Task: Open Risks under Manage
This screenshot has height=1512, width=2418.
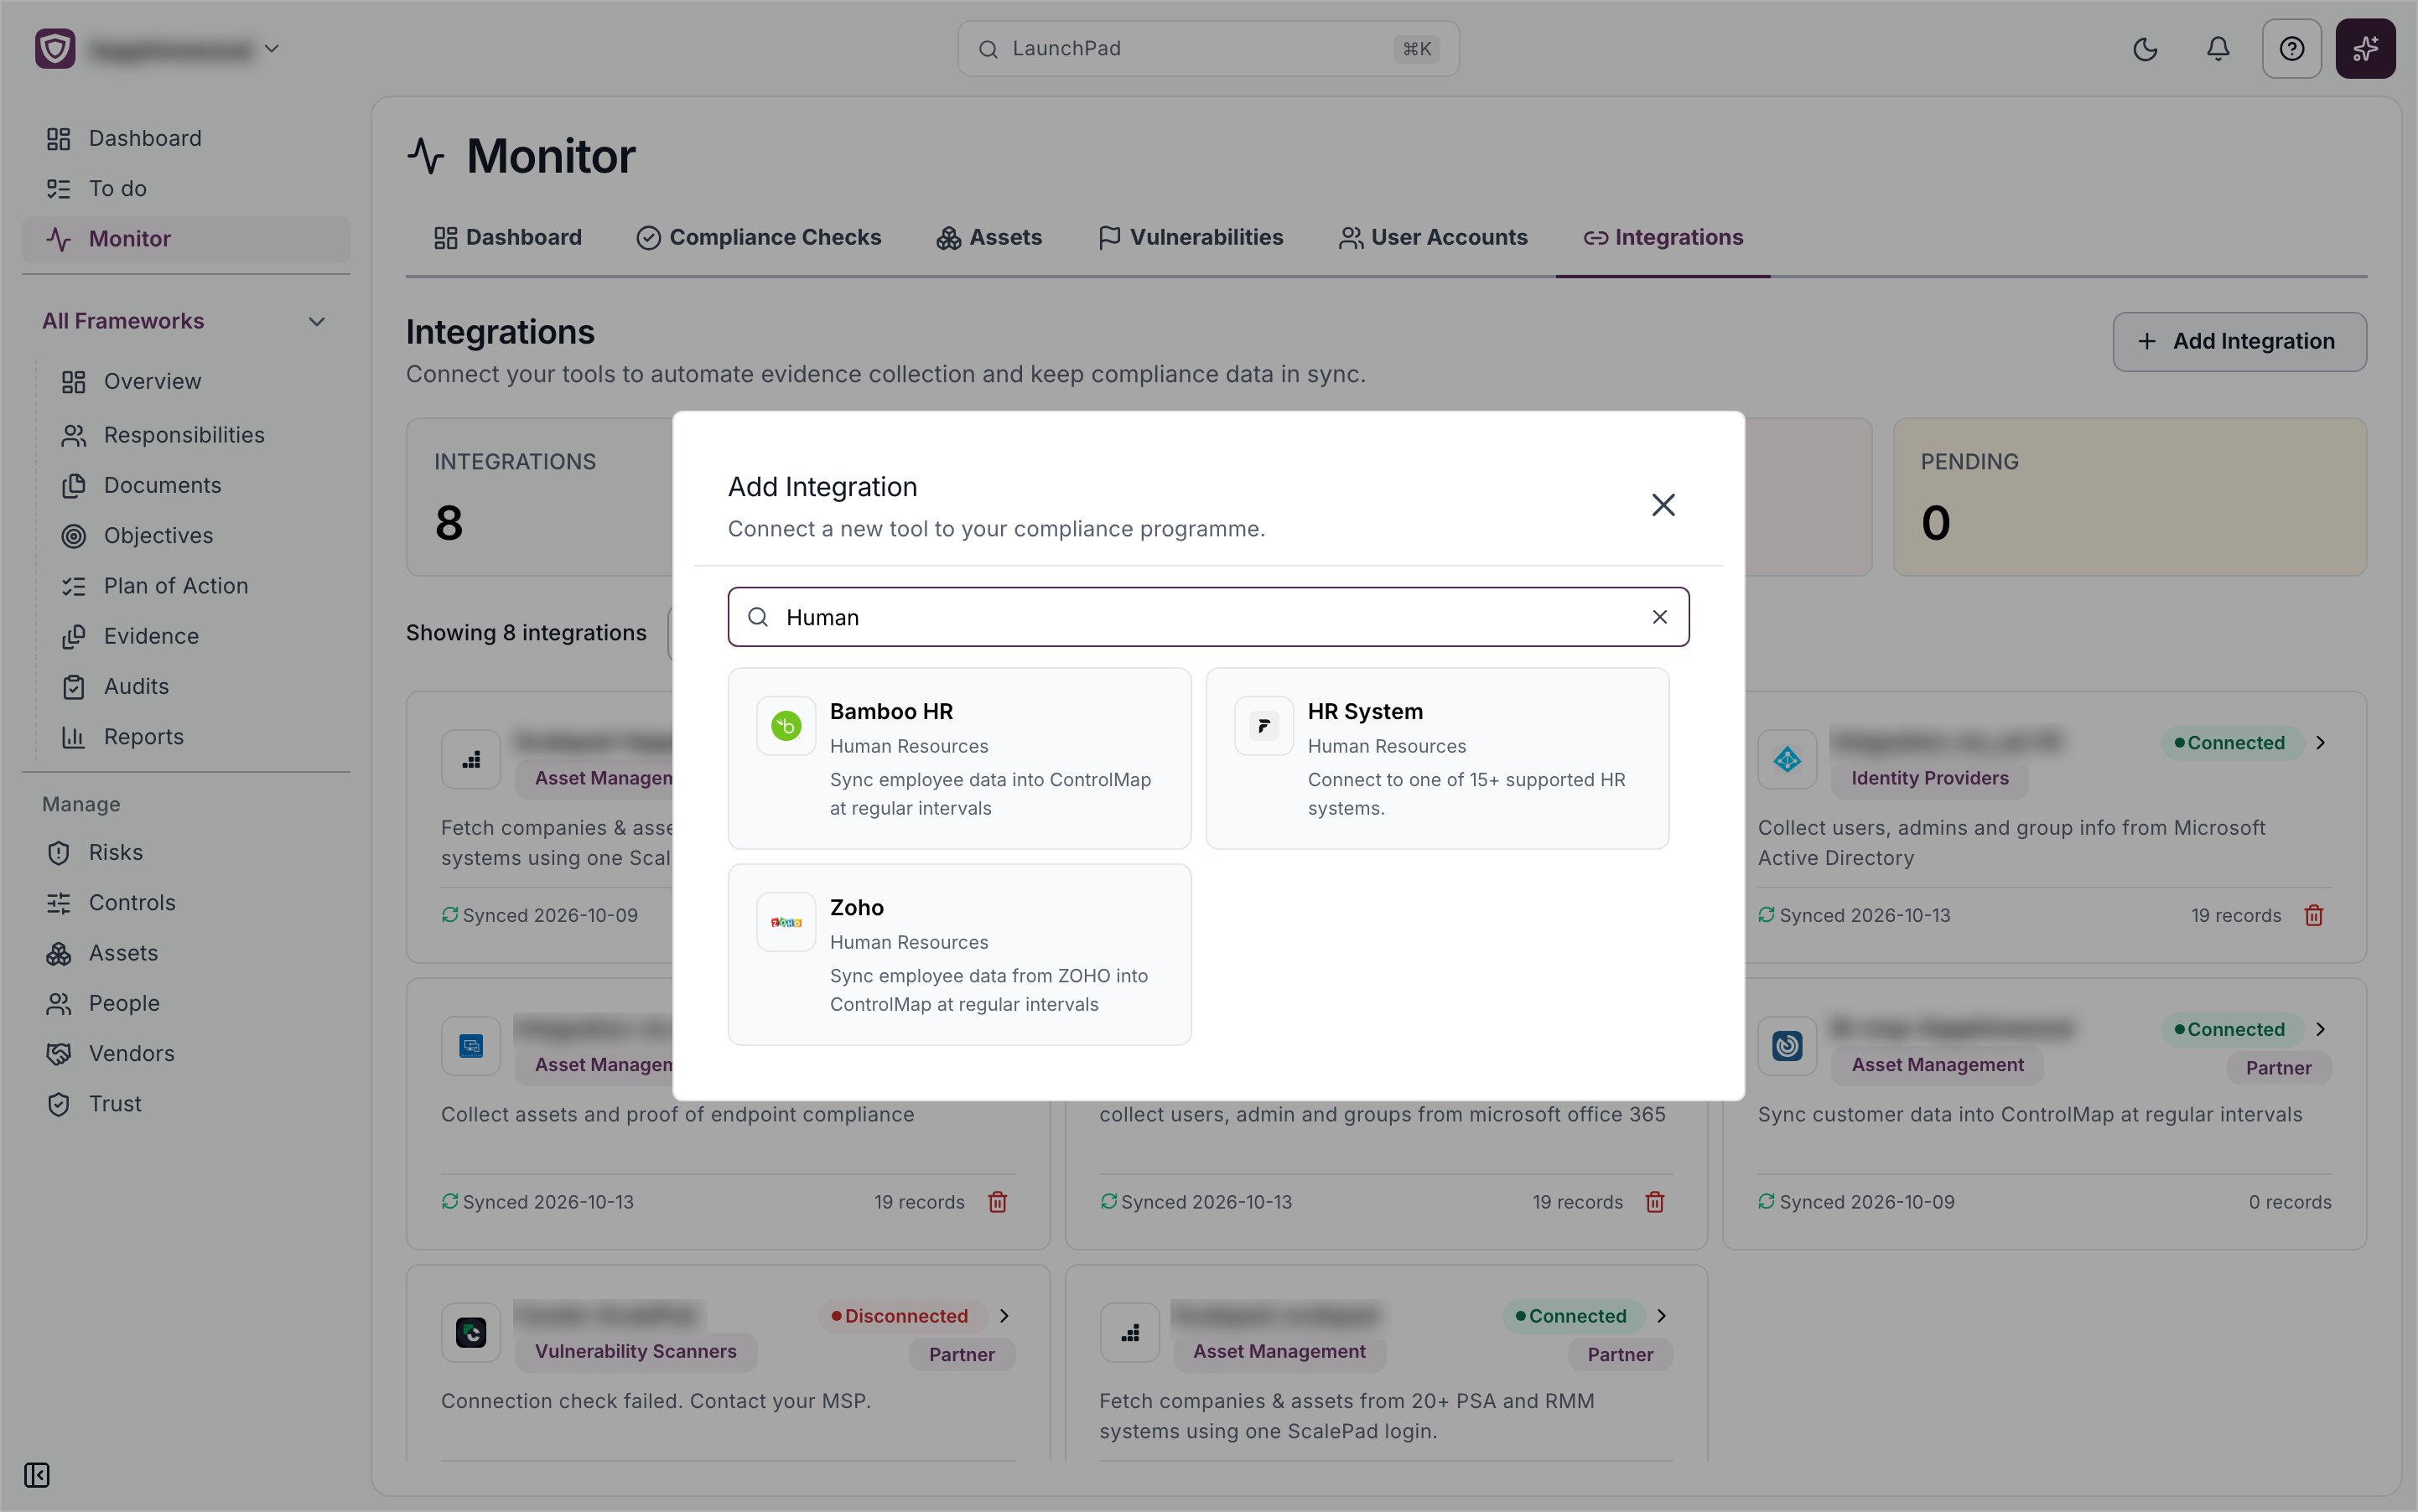Action: click(186, 852)
